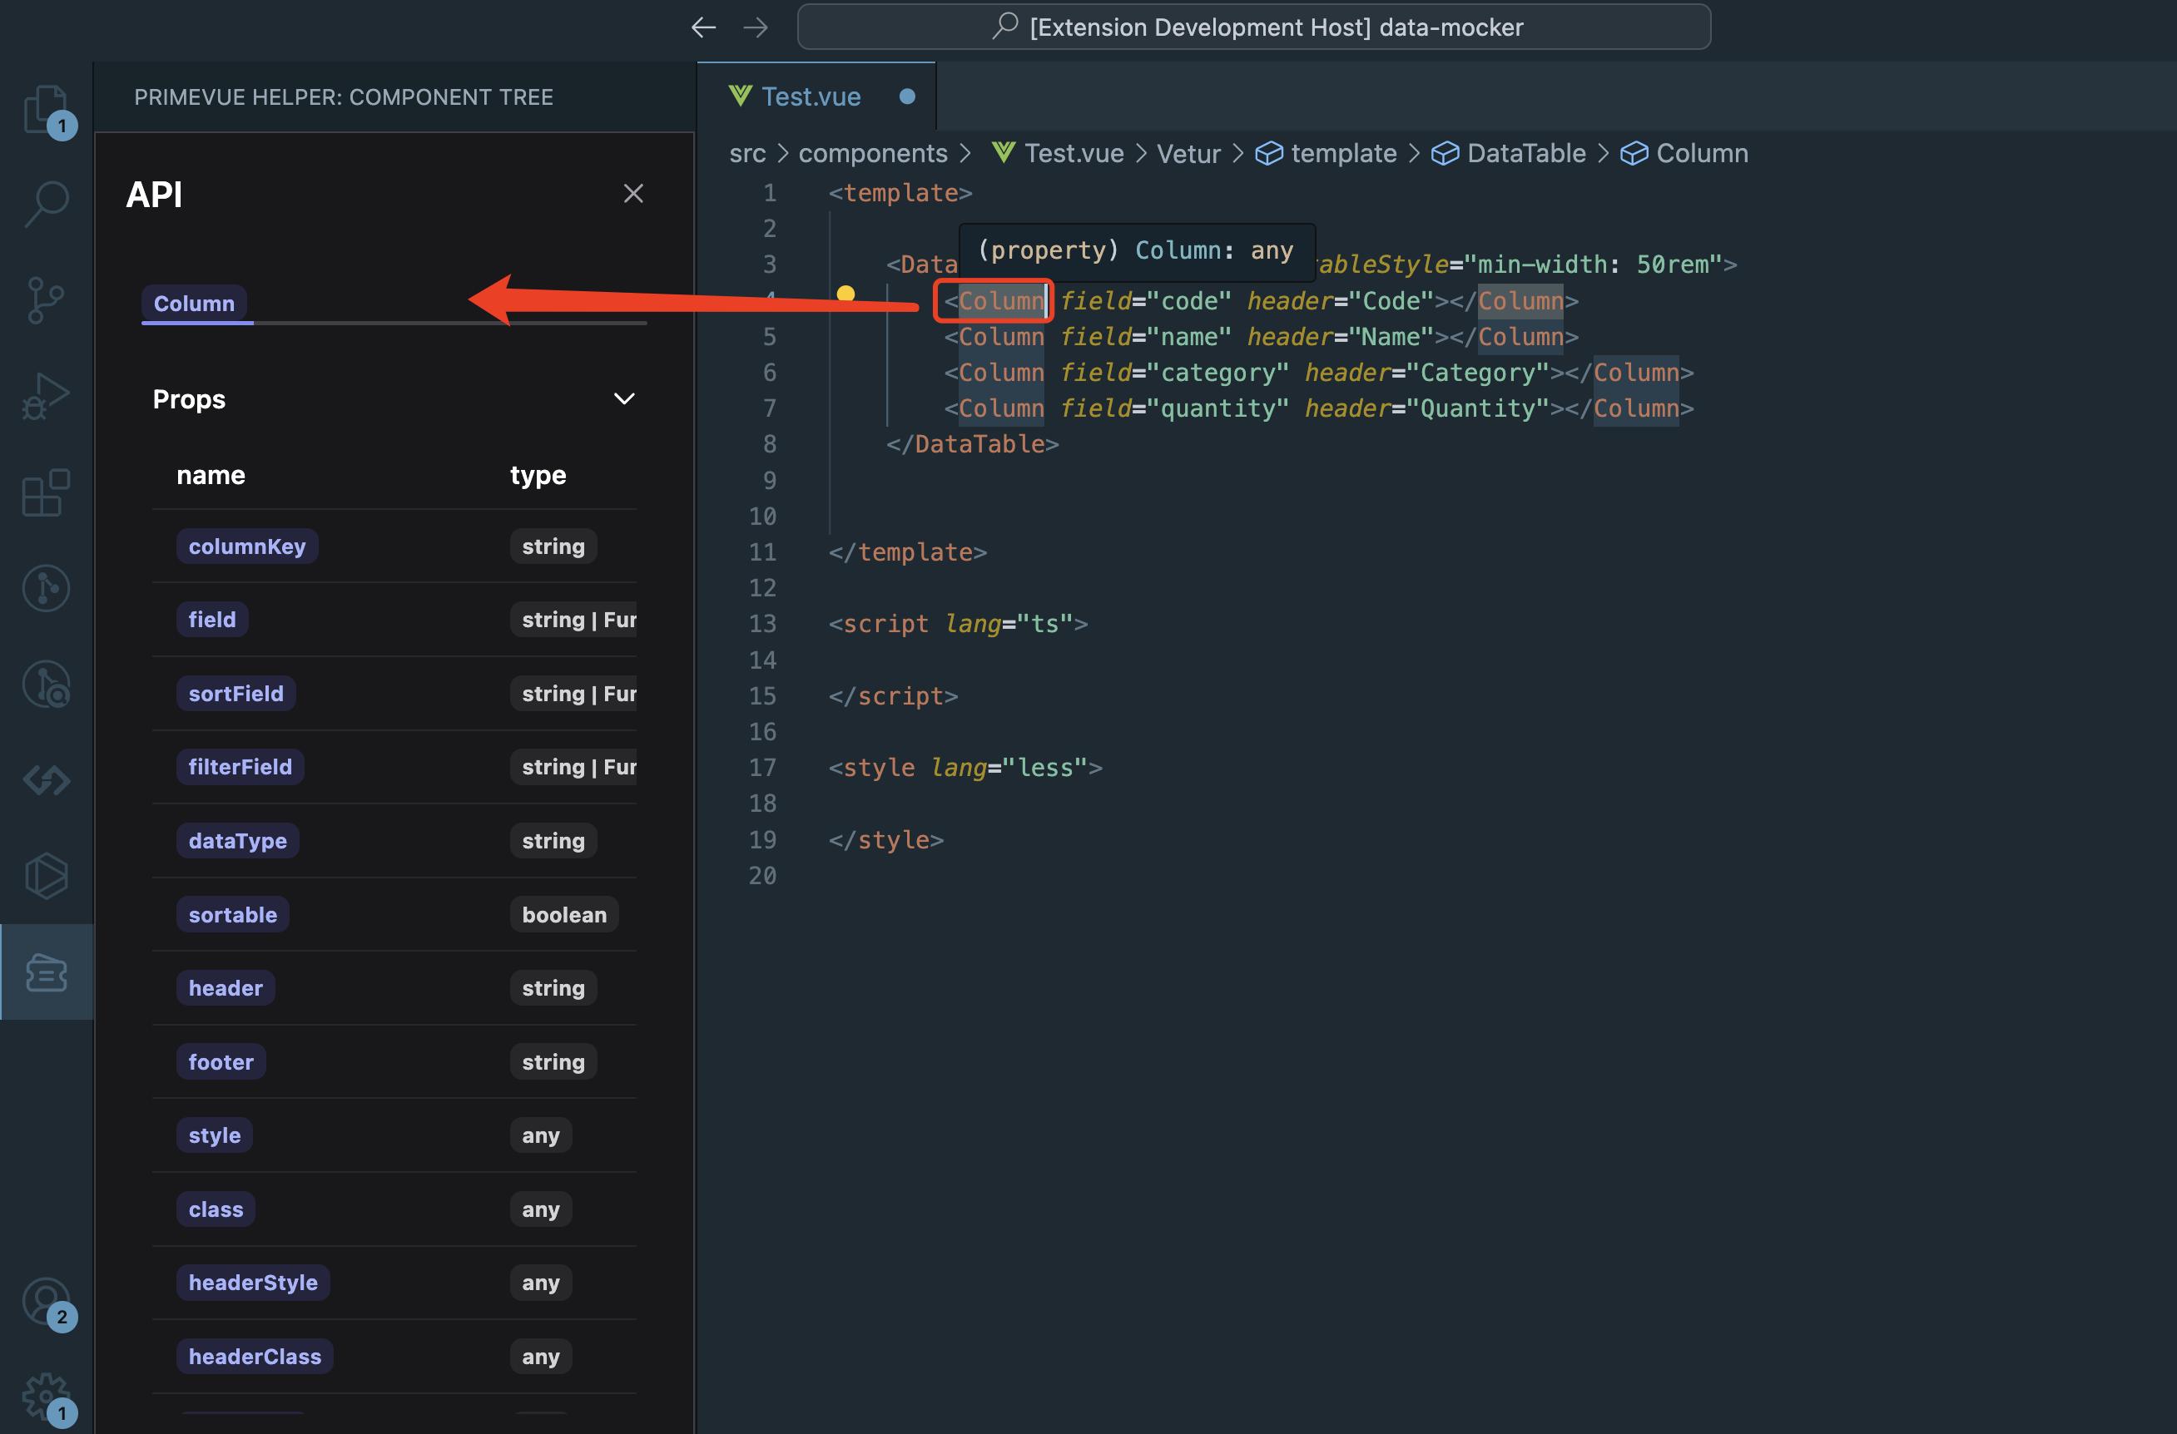Click the headerClass prop name
Viewport: 2177px width, 1434px height.
[255, 1357]
